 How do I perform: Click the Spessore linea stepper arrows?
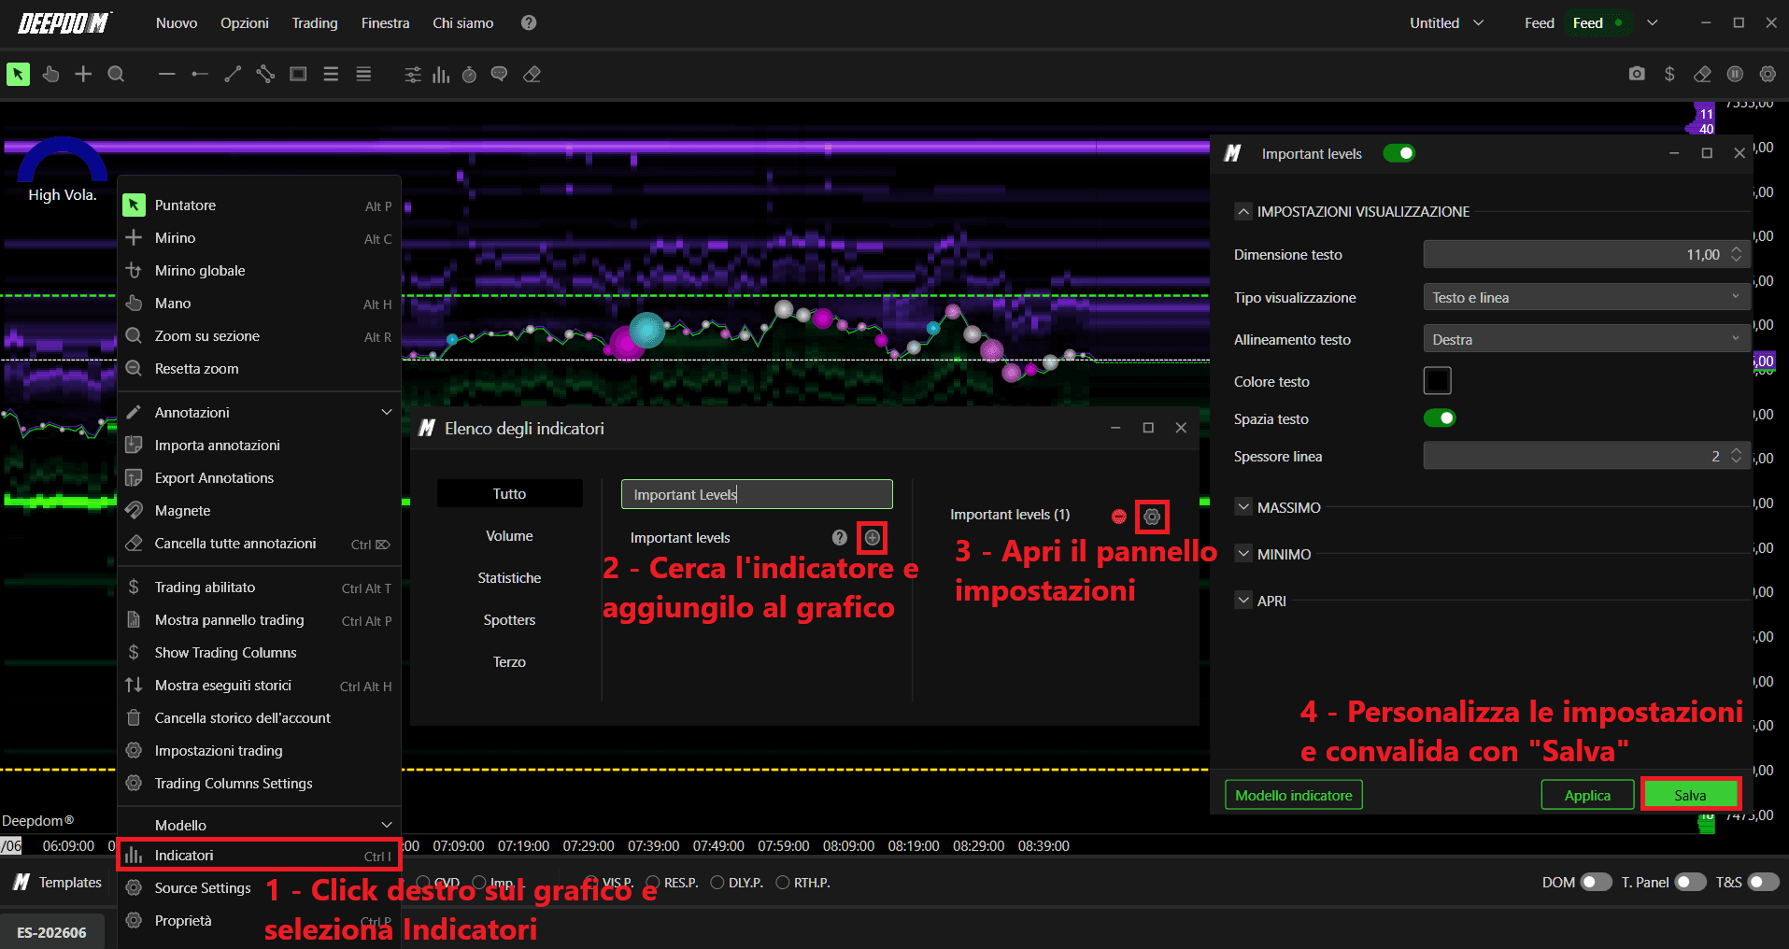point(1736,456)
